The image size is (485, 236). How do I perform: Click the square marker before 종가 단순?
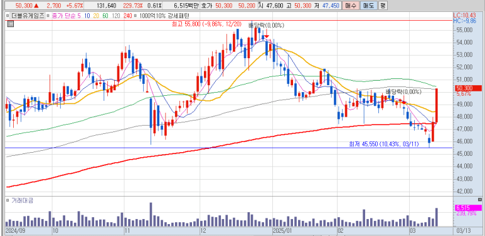click(x=48, y=16)
